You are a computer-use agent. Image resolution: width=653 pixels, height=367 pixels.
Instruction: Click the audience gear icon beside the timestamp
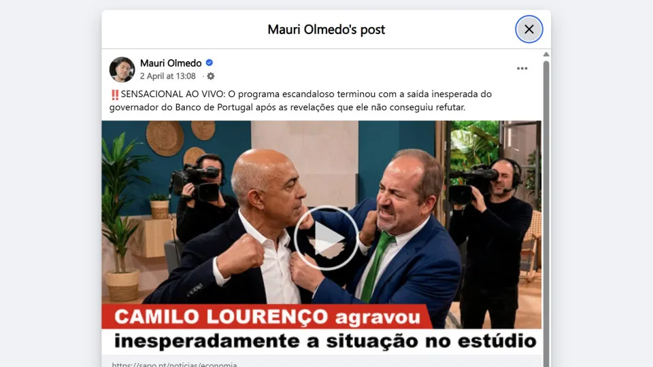point(211,76)
